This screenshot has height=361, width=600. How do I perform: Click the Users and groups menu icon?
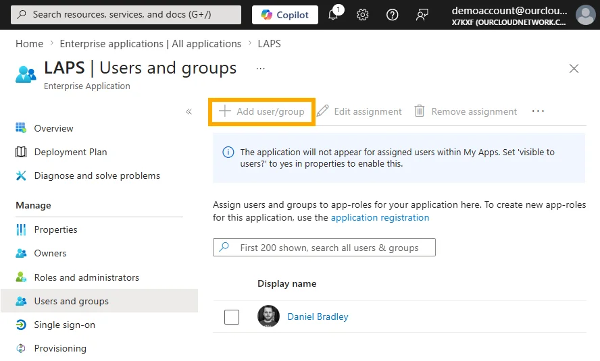point(21,301)
